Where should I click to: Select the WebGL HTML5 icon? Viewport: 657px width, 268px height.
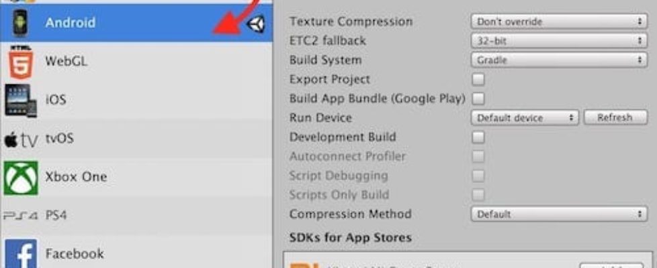[x=20, y=62]
